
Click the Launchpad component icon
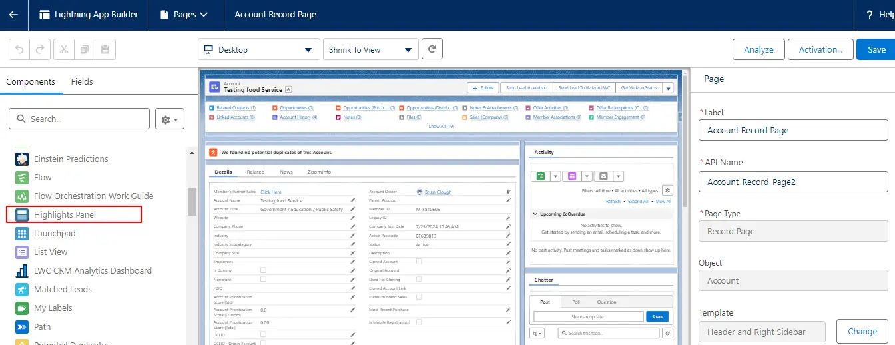pos(22,233)
